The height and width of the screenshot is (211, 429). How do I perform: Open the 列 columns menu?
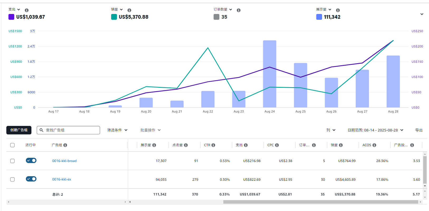tap(331, 130)
